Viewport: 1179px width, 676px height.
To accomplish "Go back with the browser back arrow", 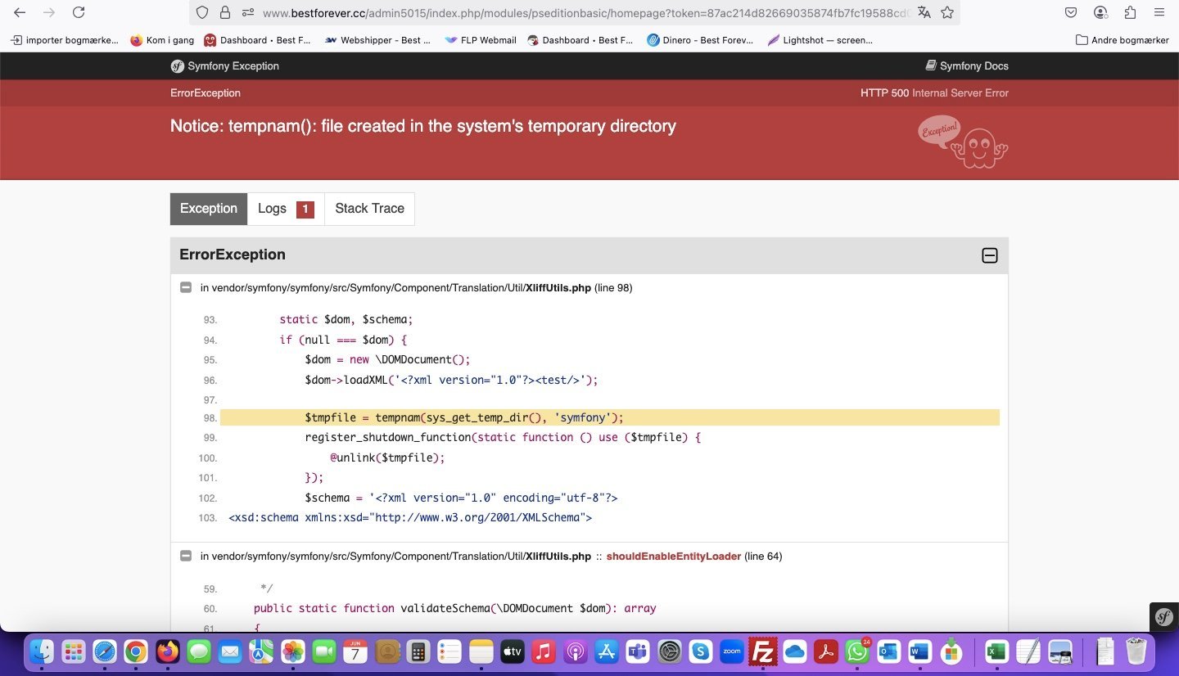I will (20, 12).
